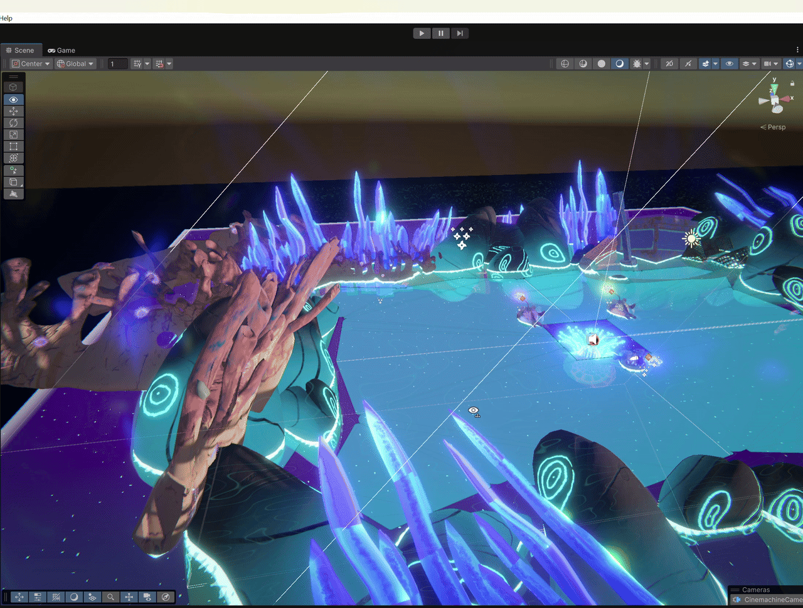The width and height of the screenshot is (803, 608).
Task: Click the Cinemachine camera icon in Cameras overlay
Action: pyautogui.click(x=737, y=600)
